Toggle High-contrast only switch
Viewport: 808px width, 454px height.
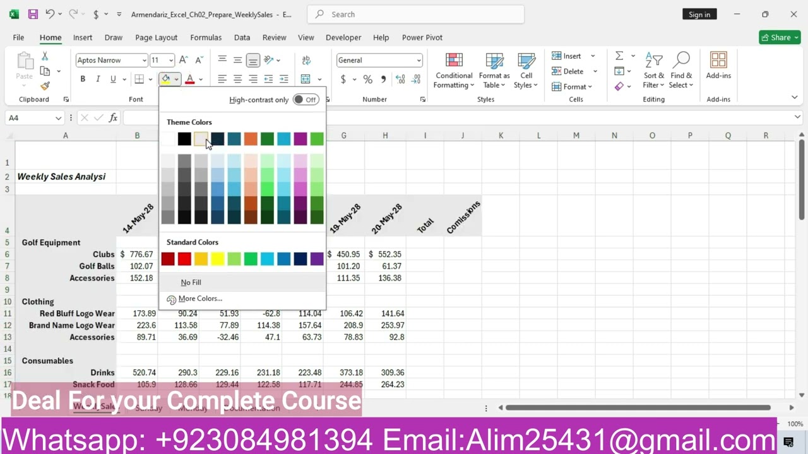[x=306, y=100]
